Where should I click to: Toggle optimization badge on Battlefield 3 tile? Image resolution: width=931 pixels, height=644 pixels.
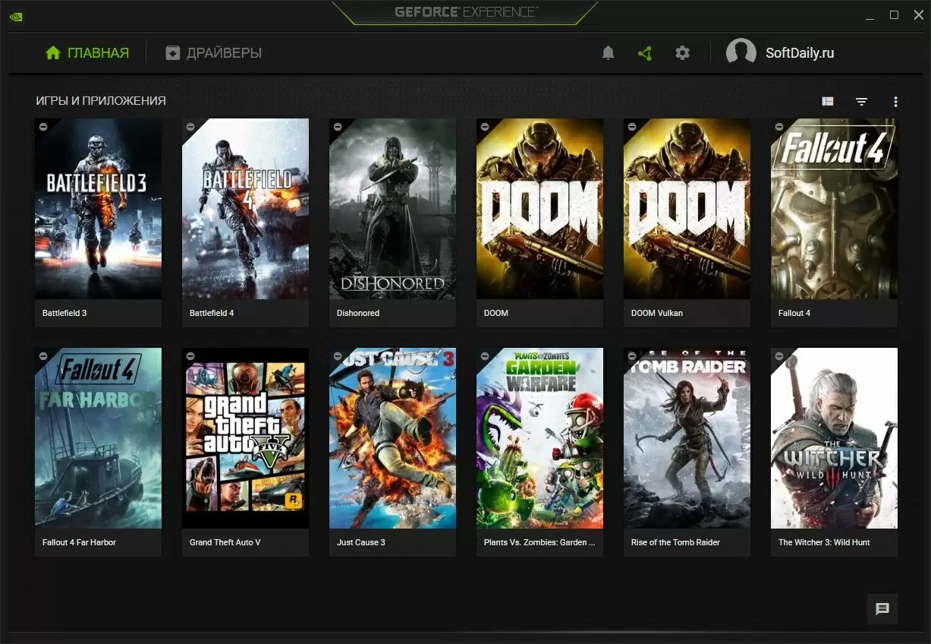(43, 127)
